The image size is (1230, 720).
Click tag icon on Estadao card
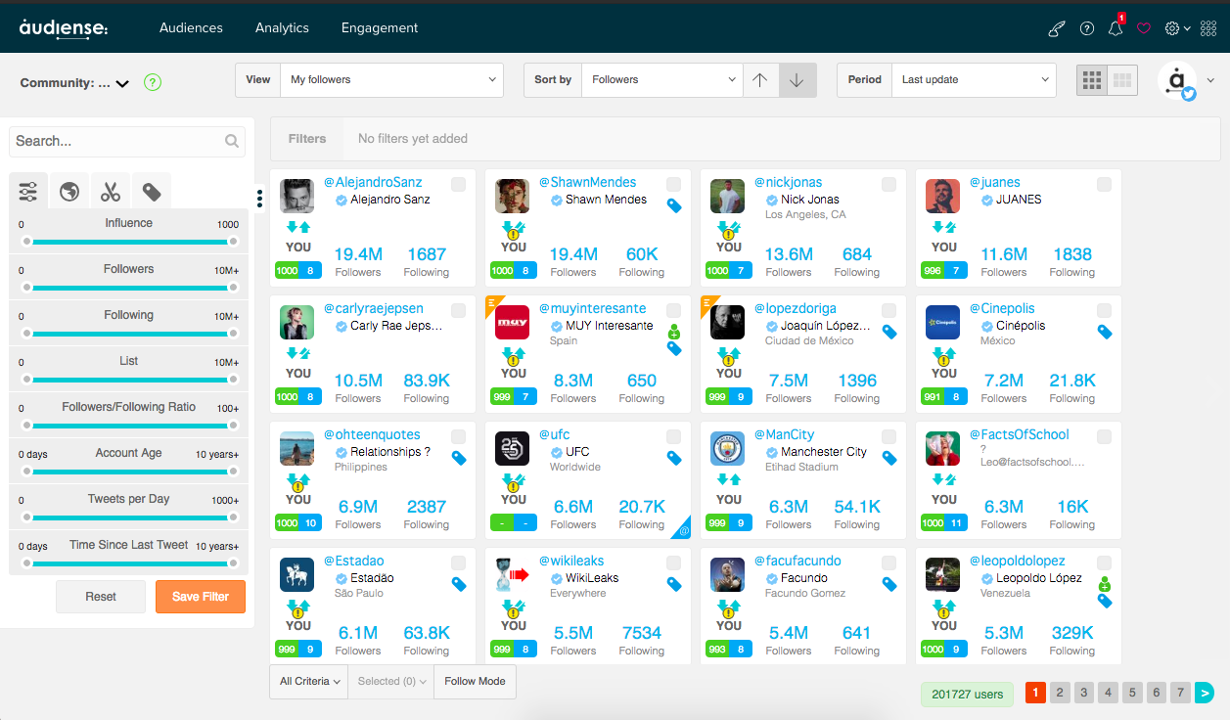[459, 584]
